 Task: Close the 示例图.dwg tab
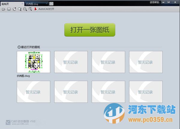46,4
